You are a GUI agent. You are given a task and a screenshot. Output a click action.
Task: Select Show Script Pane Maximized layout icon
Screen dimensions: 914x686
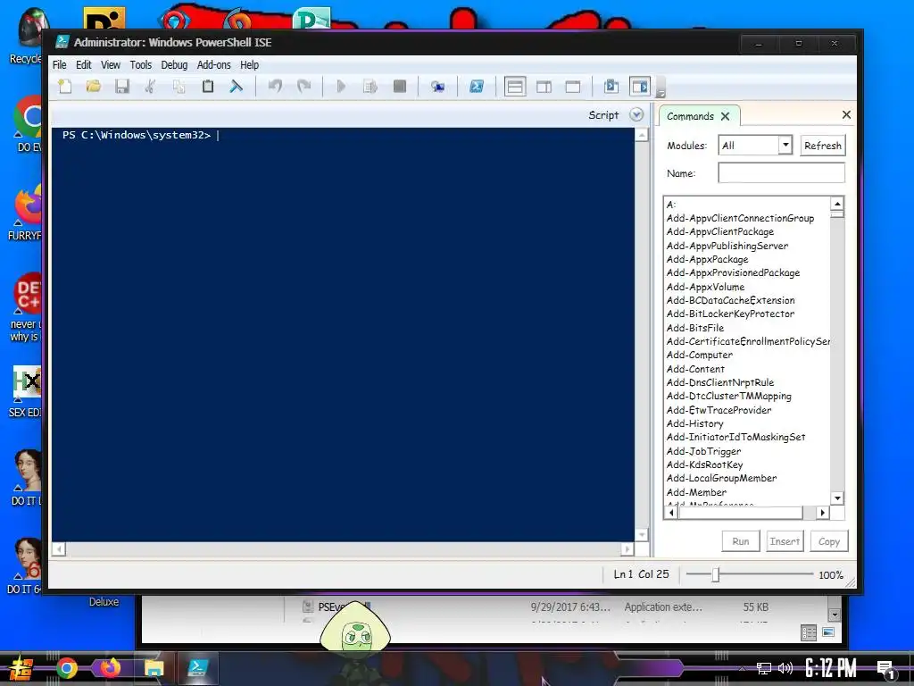tap(573, 87)
